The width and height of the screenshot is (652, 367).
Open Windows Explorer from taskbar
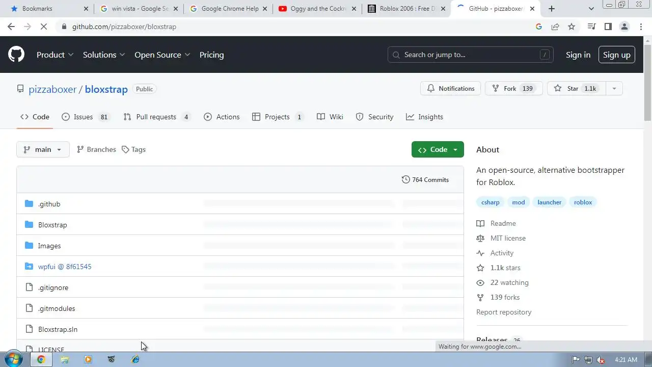coord(65,359)
